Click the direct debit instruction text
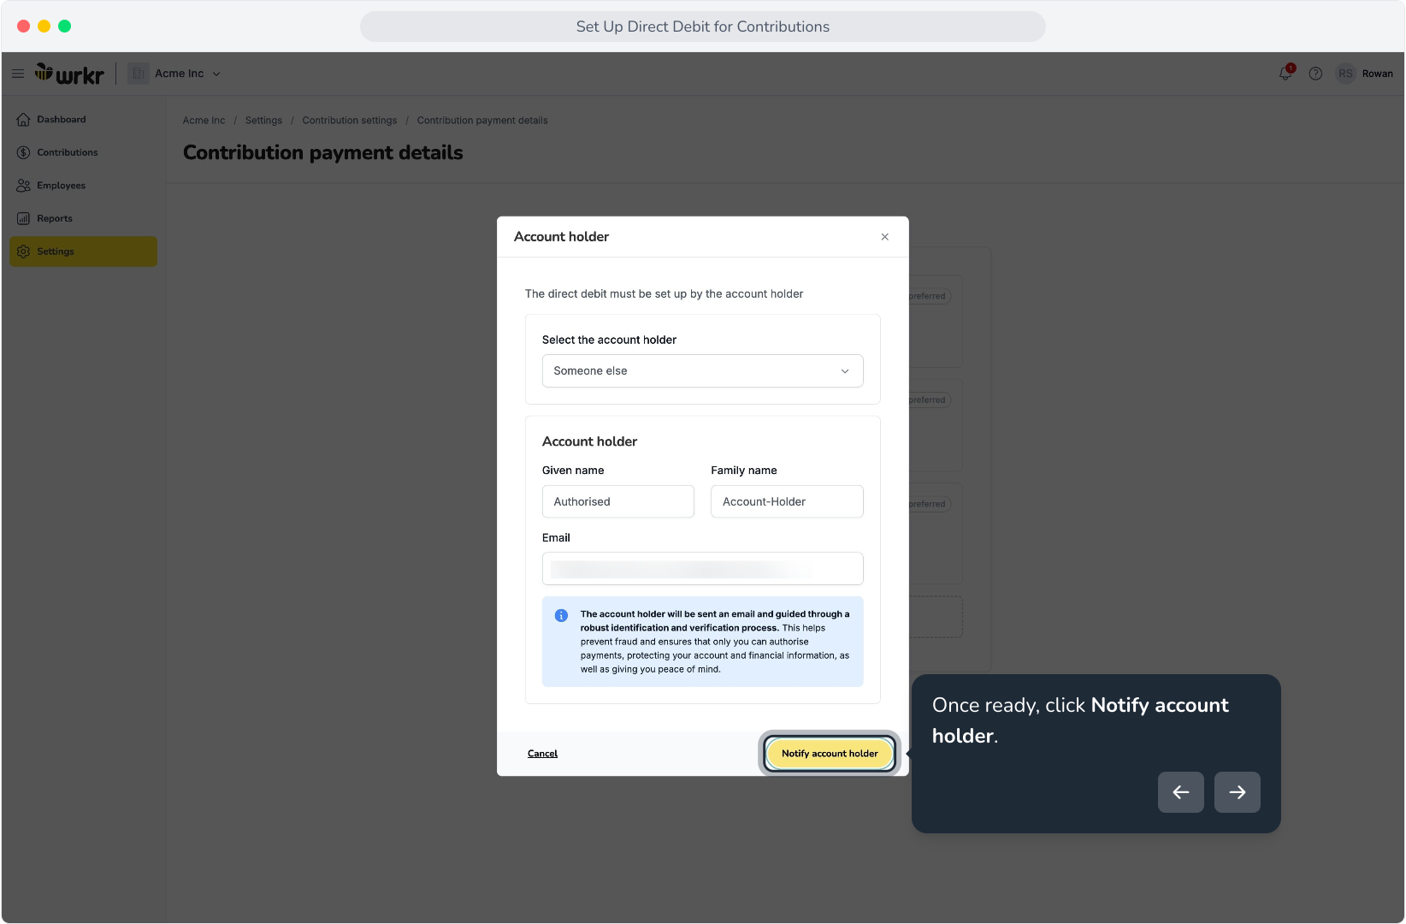This screenshot has height=924, width=1406. (x=664, y=294)
